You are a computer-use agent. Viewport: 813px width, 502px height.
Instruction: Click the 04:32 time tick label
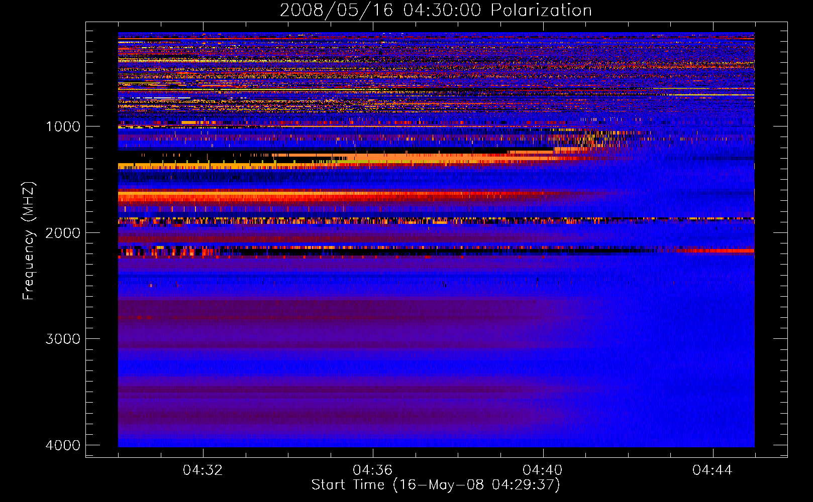tap(202, 470)
